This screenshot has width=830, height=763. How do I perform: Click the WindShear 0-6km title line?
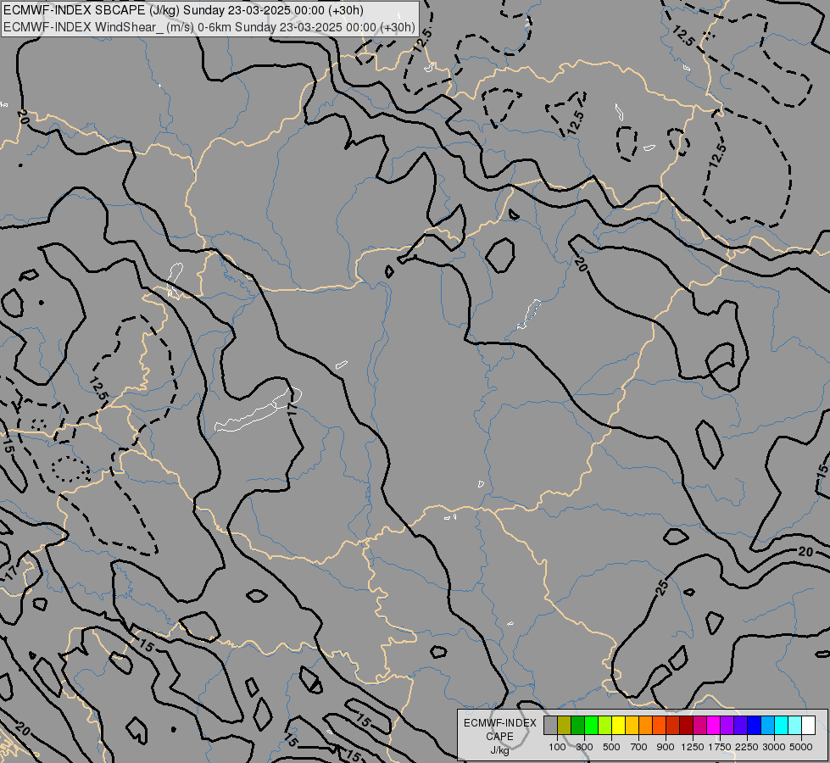point(209,27)
